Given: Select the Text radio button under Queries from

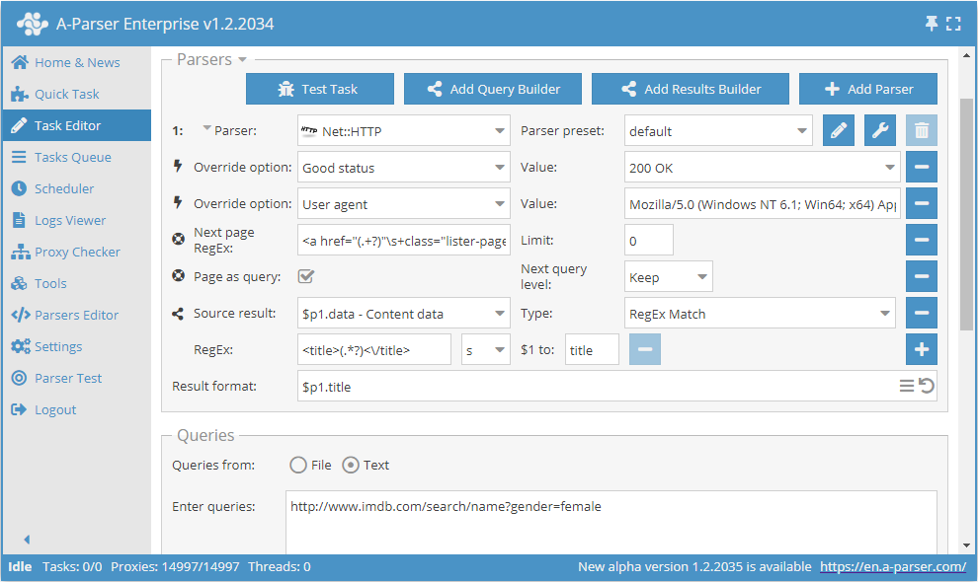Looking at the screenshot, I should pos(351,465).
